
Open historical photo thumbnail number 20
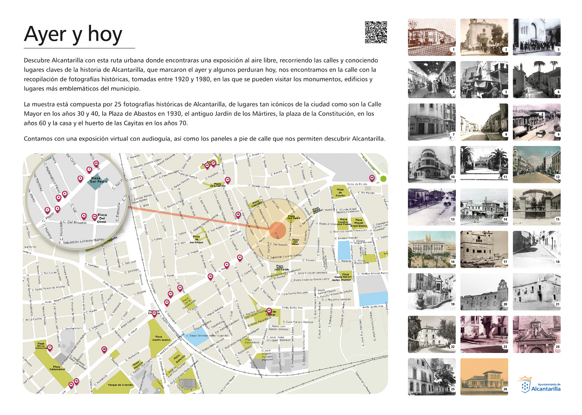[484, 292]
